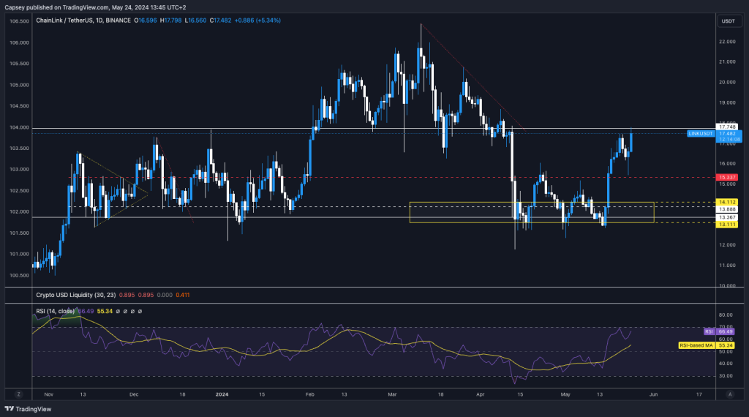Click the LINKUSDT price line label
The height and width of the screenshot is (417, 749).
click(701, 134)
